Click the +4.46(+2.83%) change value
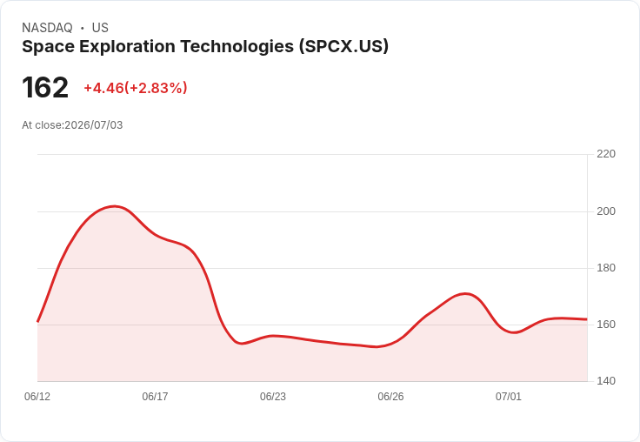The height and width of the screenshot is (442, 640). (x=136, y=88)
